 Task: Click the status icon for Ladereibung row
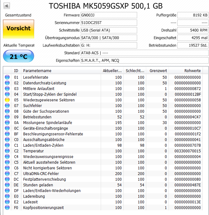(7, 196)
